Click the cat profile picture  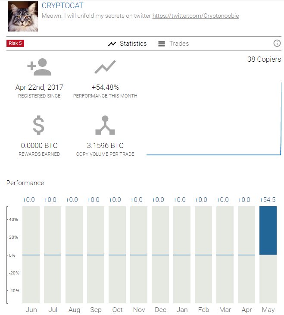tap(23, 16)
